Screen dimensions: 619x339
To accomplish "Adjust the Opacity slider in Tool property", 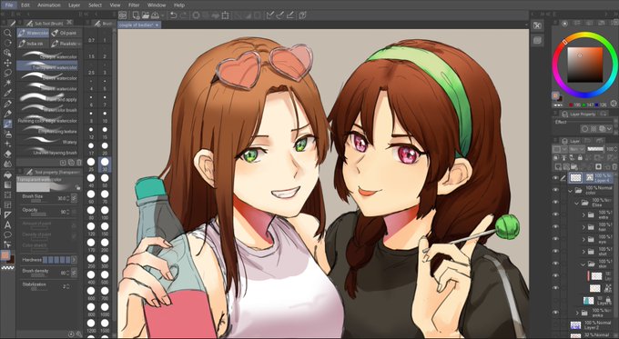I will (38, 214).
